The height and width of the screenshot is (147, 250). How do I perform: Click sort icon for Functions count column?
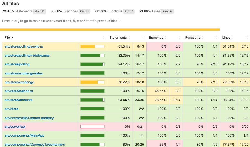pos(217,38)
